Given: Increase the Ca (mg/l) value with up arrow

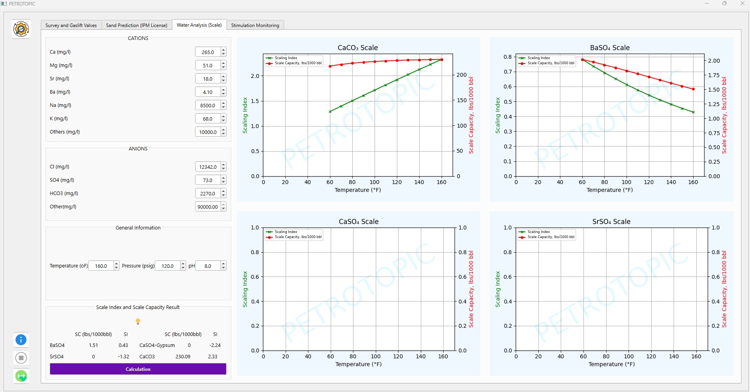Looking at the screenshot, I should pos(223,50).
